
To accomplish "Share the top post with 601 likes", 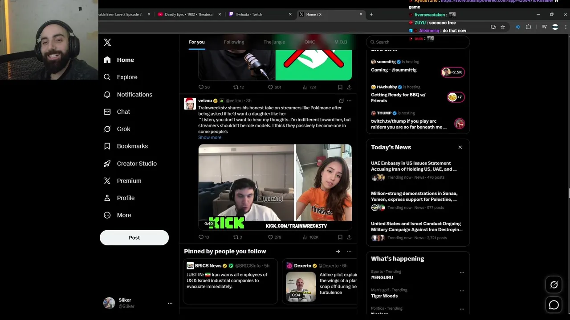I will [349, 87].
